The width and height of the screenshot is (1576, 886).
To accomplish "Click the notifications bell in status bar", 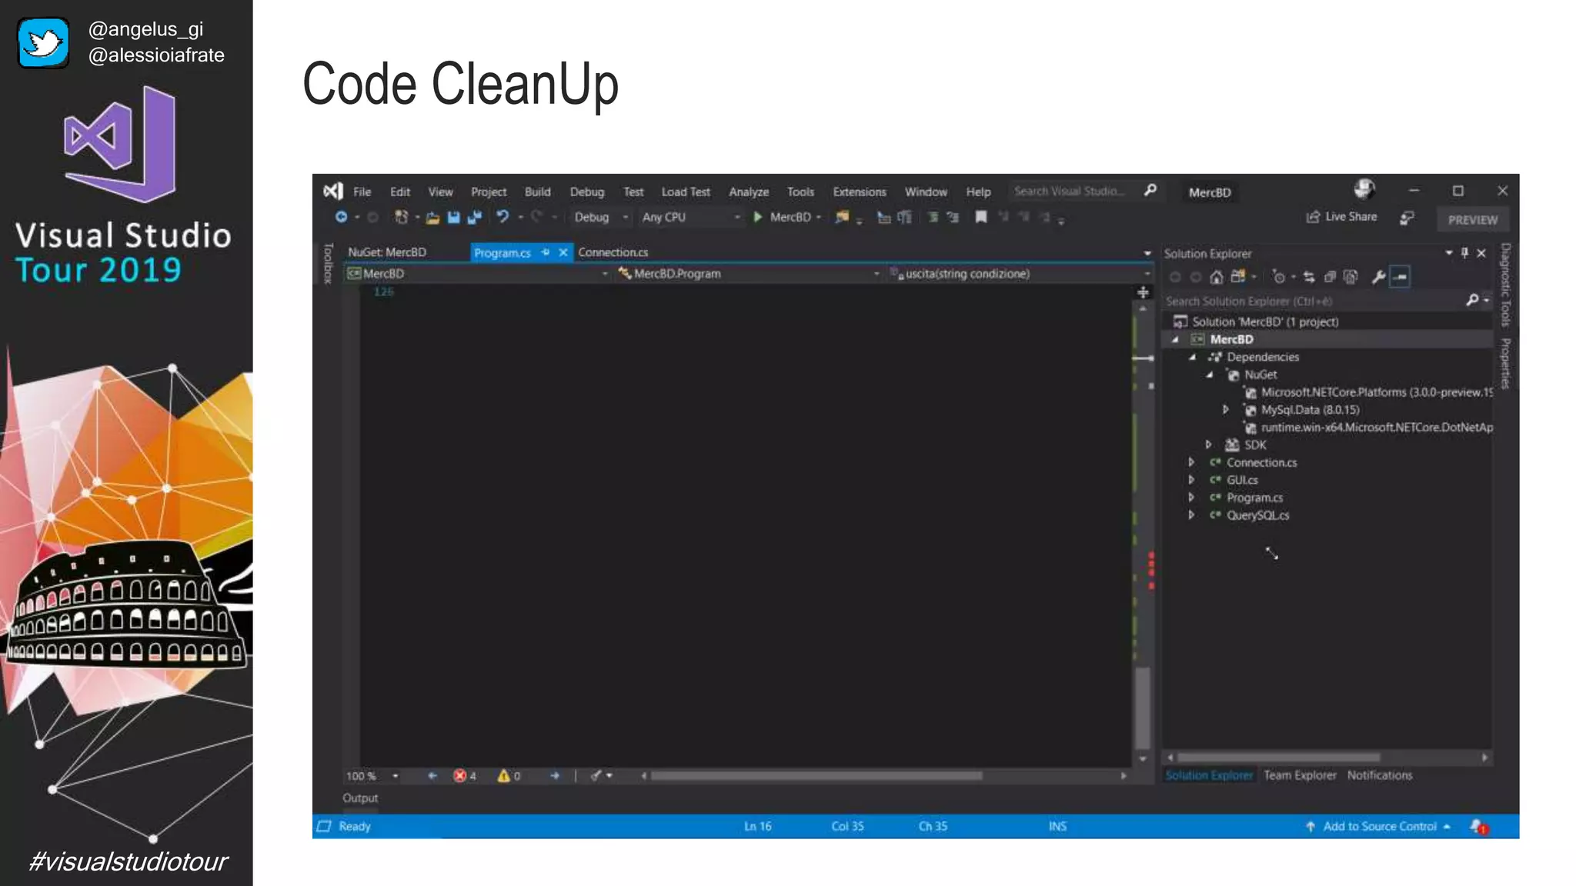I will [x=1479, y=827].
